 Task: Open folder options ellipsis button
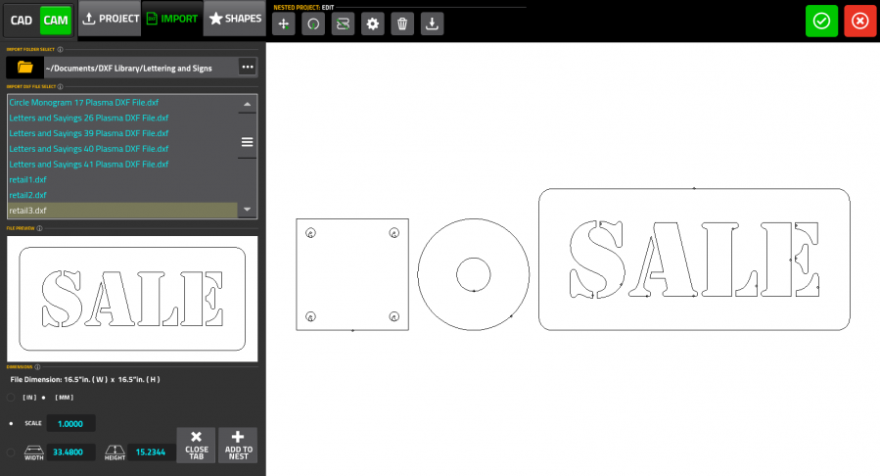(x=248, y=68)
